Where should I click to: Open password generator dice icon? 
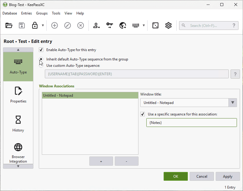click(x=155, y=25)
